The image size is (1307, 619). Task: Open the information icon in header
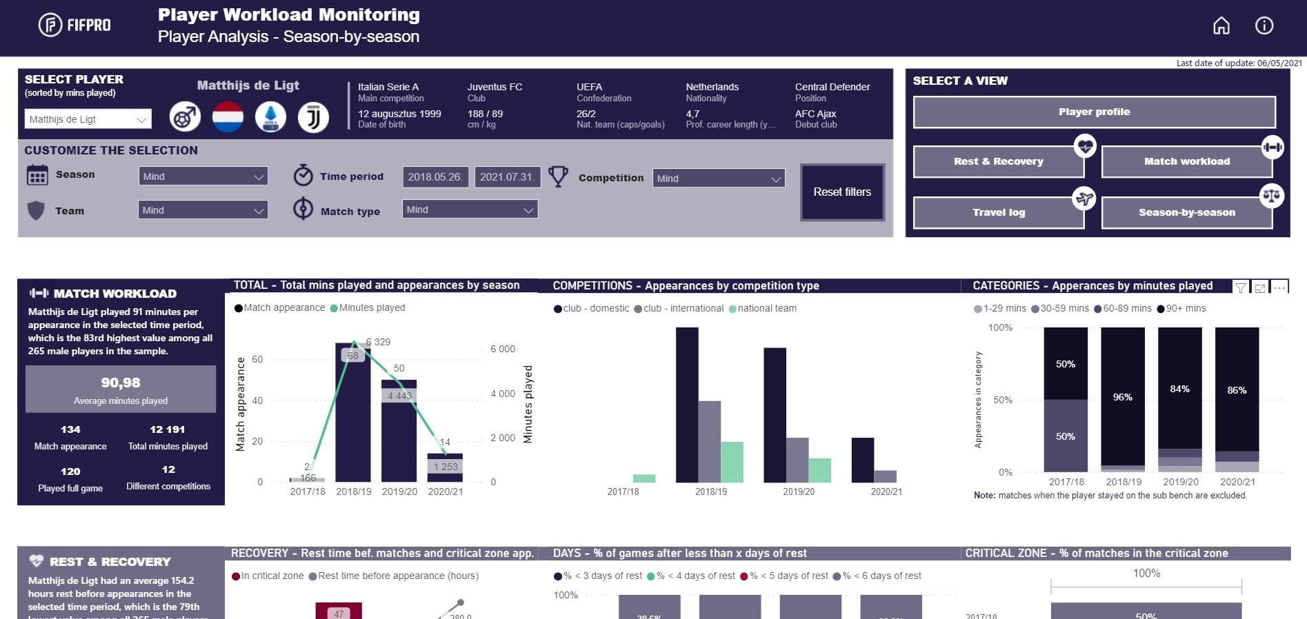[x=1264, y=26]
